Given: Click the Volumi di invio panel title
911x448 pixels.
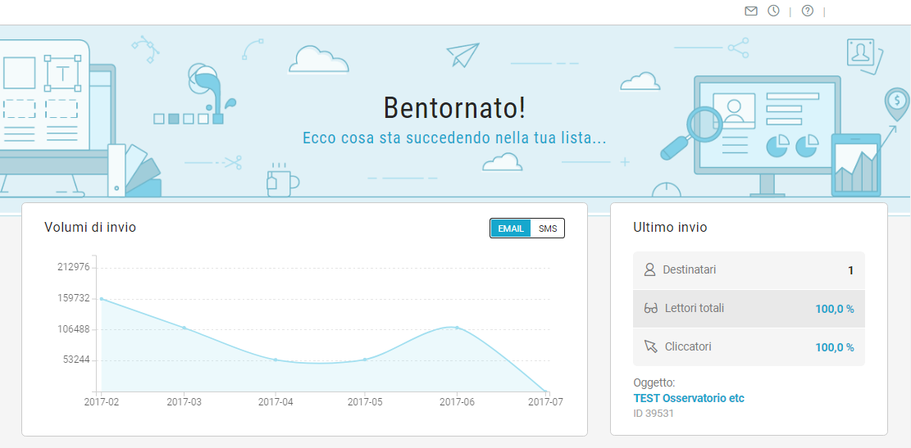Looking at the screenshot, I should [x=90, y=228].
